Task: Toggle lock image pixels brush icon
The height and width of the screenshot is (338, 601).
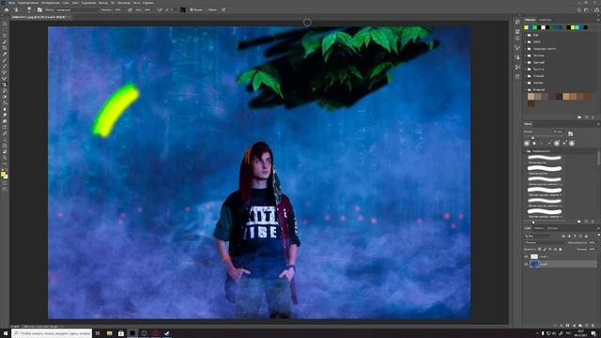Action: [x=545, y=249]
